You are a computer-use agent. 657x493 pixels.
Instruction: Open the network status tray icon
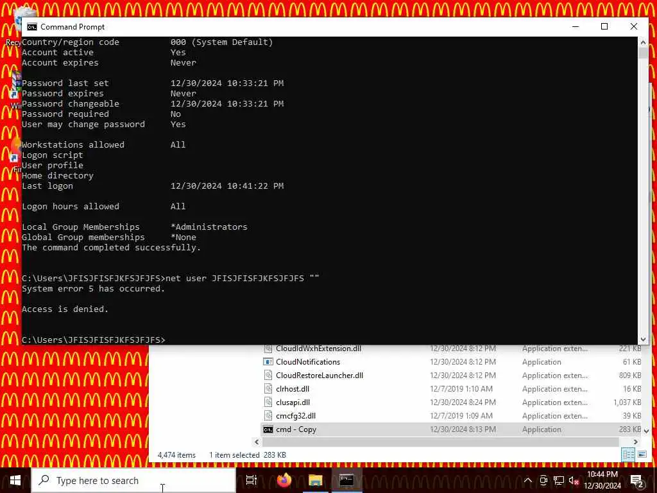559,480
